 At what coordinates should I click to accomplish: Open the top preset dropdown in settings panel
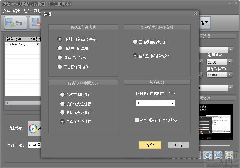[231, 50]
